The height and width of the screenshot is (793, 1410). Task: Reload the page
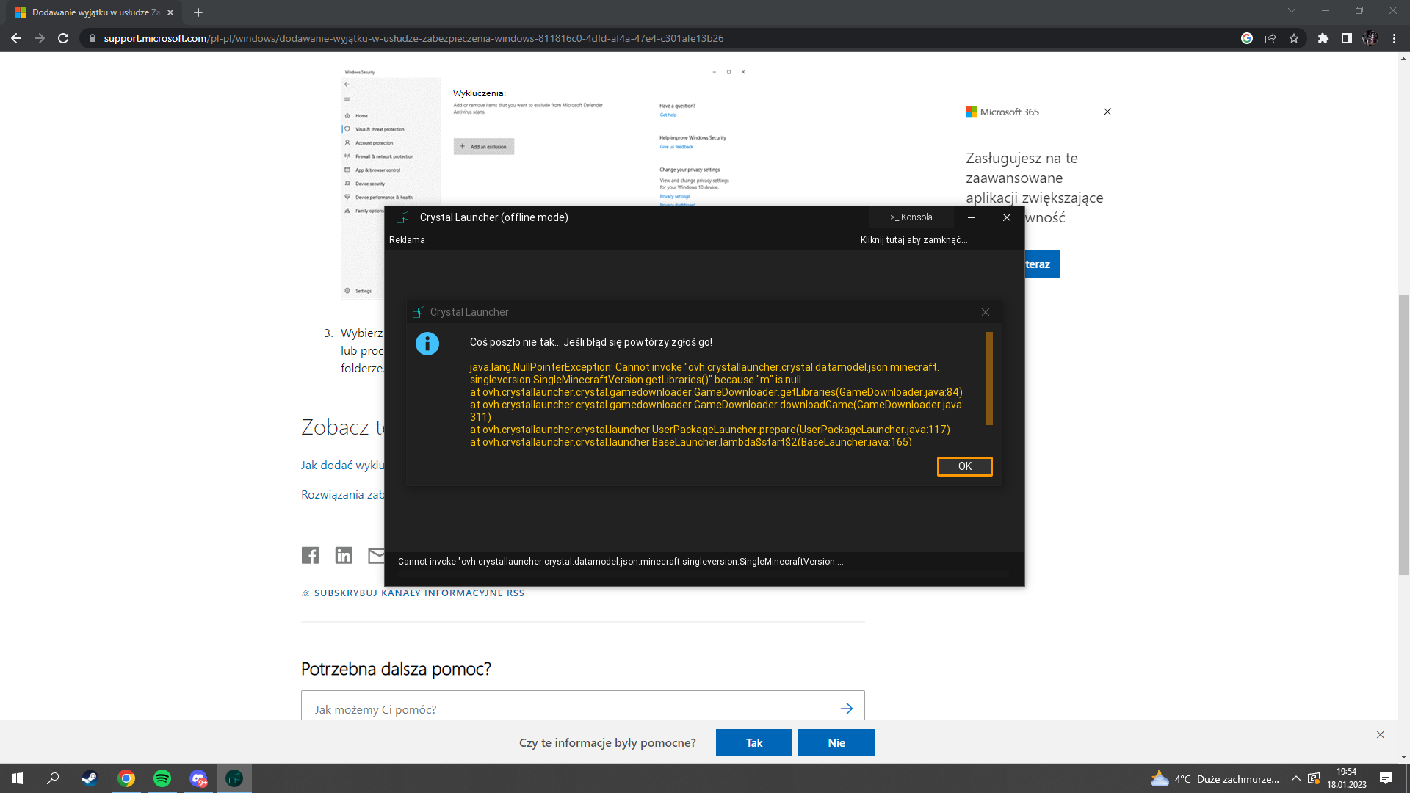63,38
